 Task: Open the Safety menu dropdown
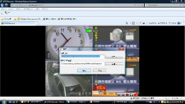[x=162, y=23]
